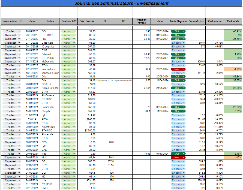Image resolution: width=243 pixels, height=190 pixels.
Task: Select the 2429 Cours du jour cell
Action: tap(197, 84)
